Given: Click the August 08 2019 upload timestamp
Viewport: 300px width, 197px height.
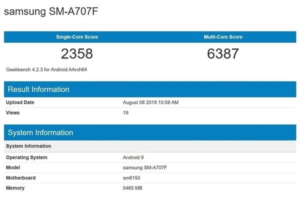Looking at the screenshot, I should coord(150,102).
